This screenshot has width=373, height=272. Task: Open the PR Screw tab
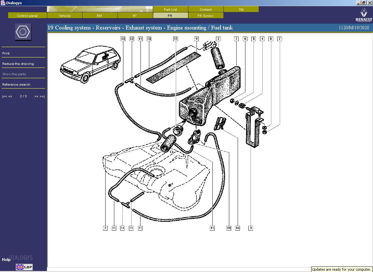(x=206, y=16)
